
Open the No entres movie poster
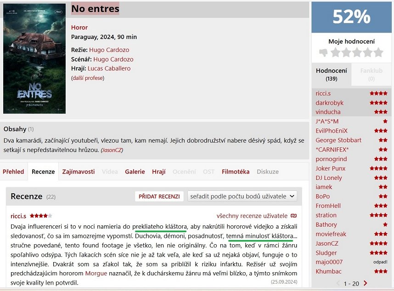pos(34,59)
